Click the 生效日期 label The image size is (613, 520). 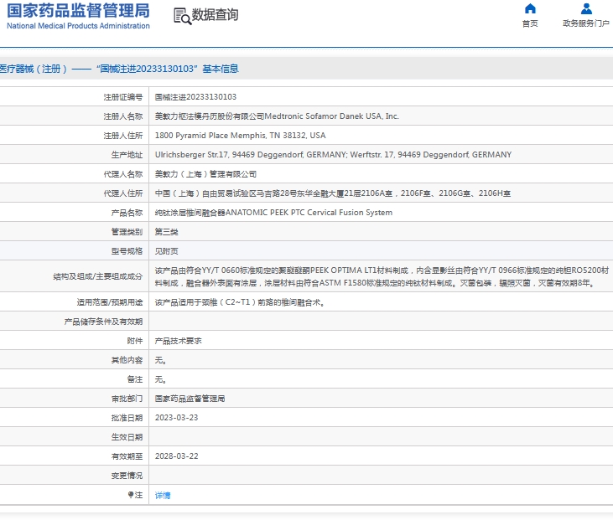pos(127,437)
